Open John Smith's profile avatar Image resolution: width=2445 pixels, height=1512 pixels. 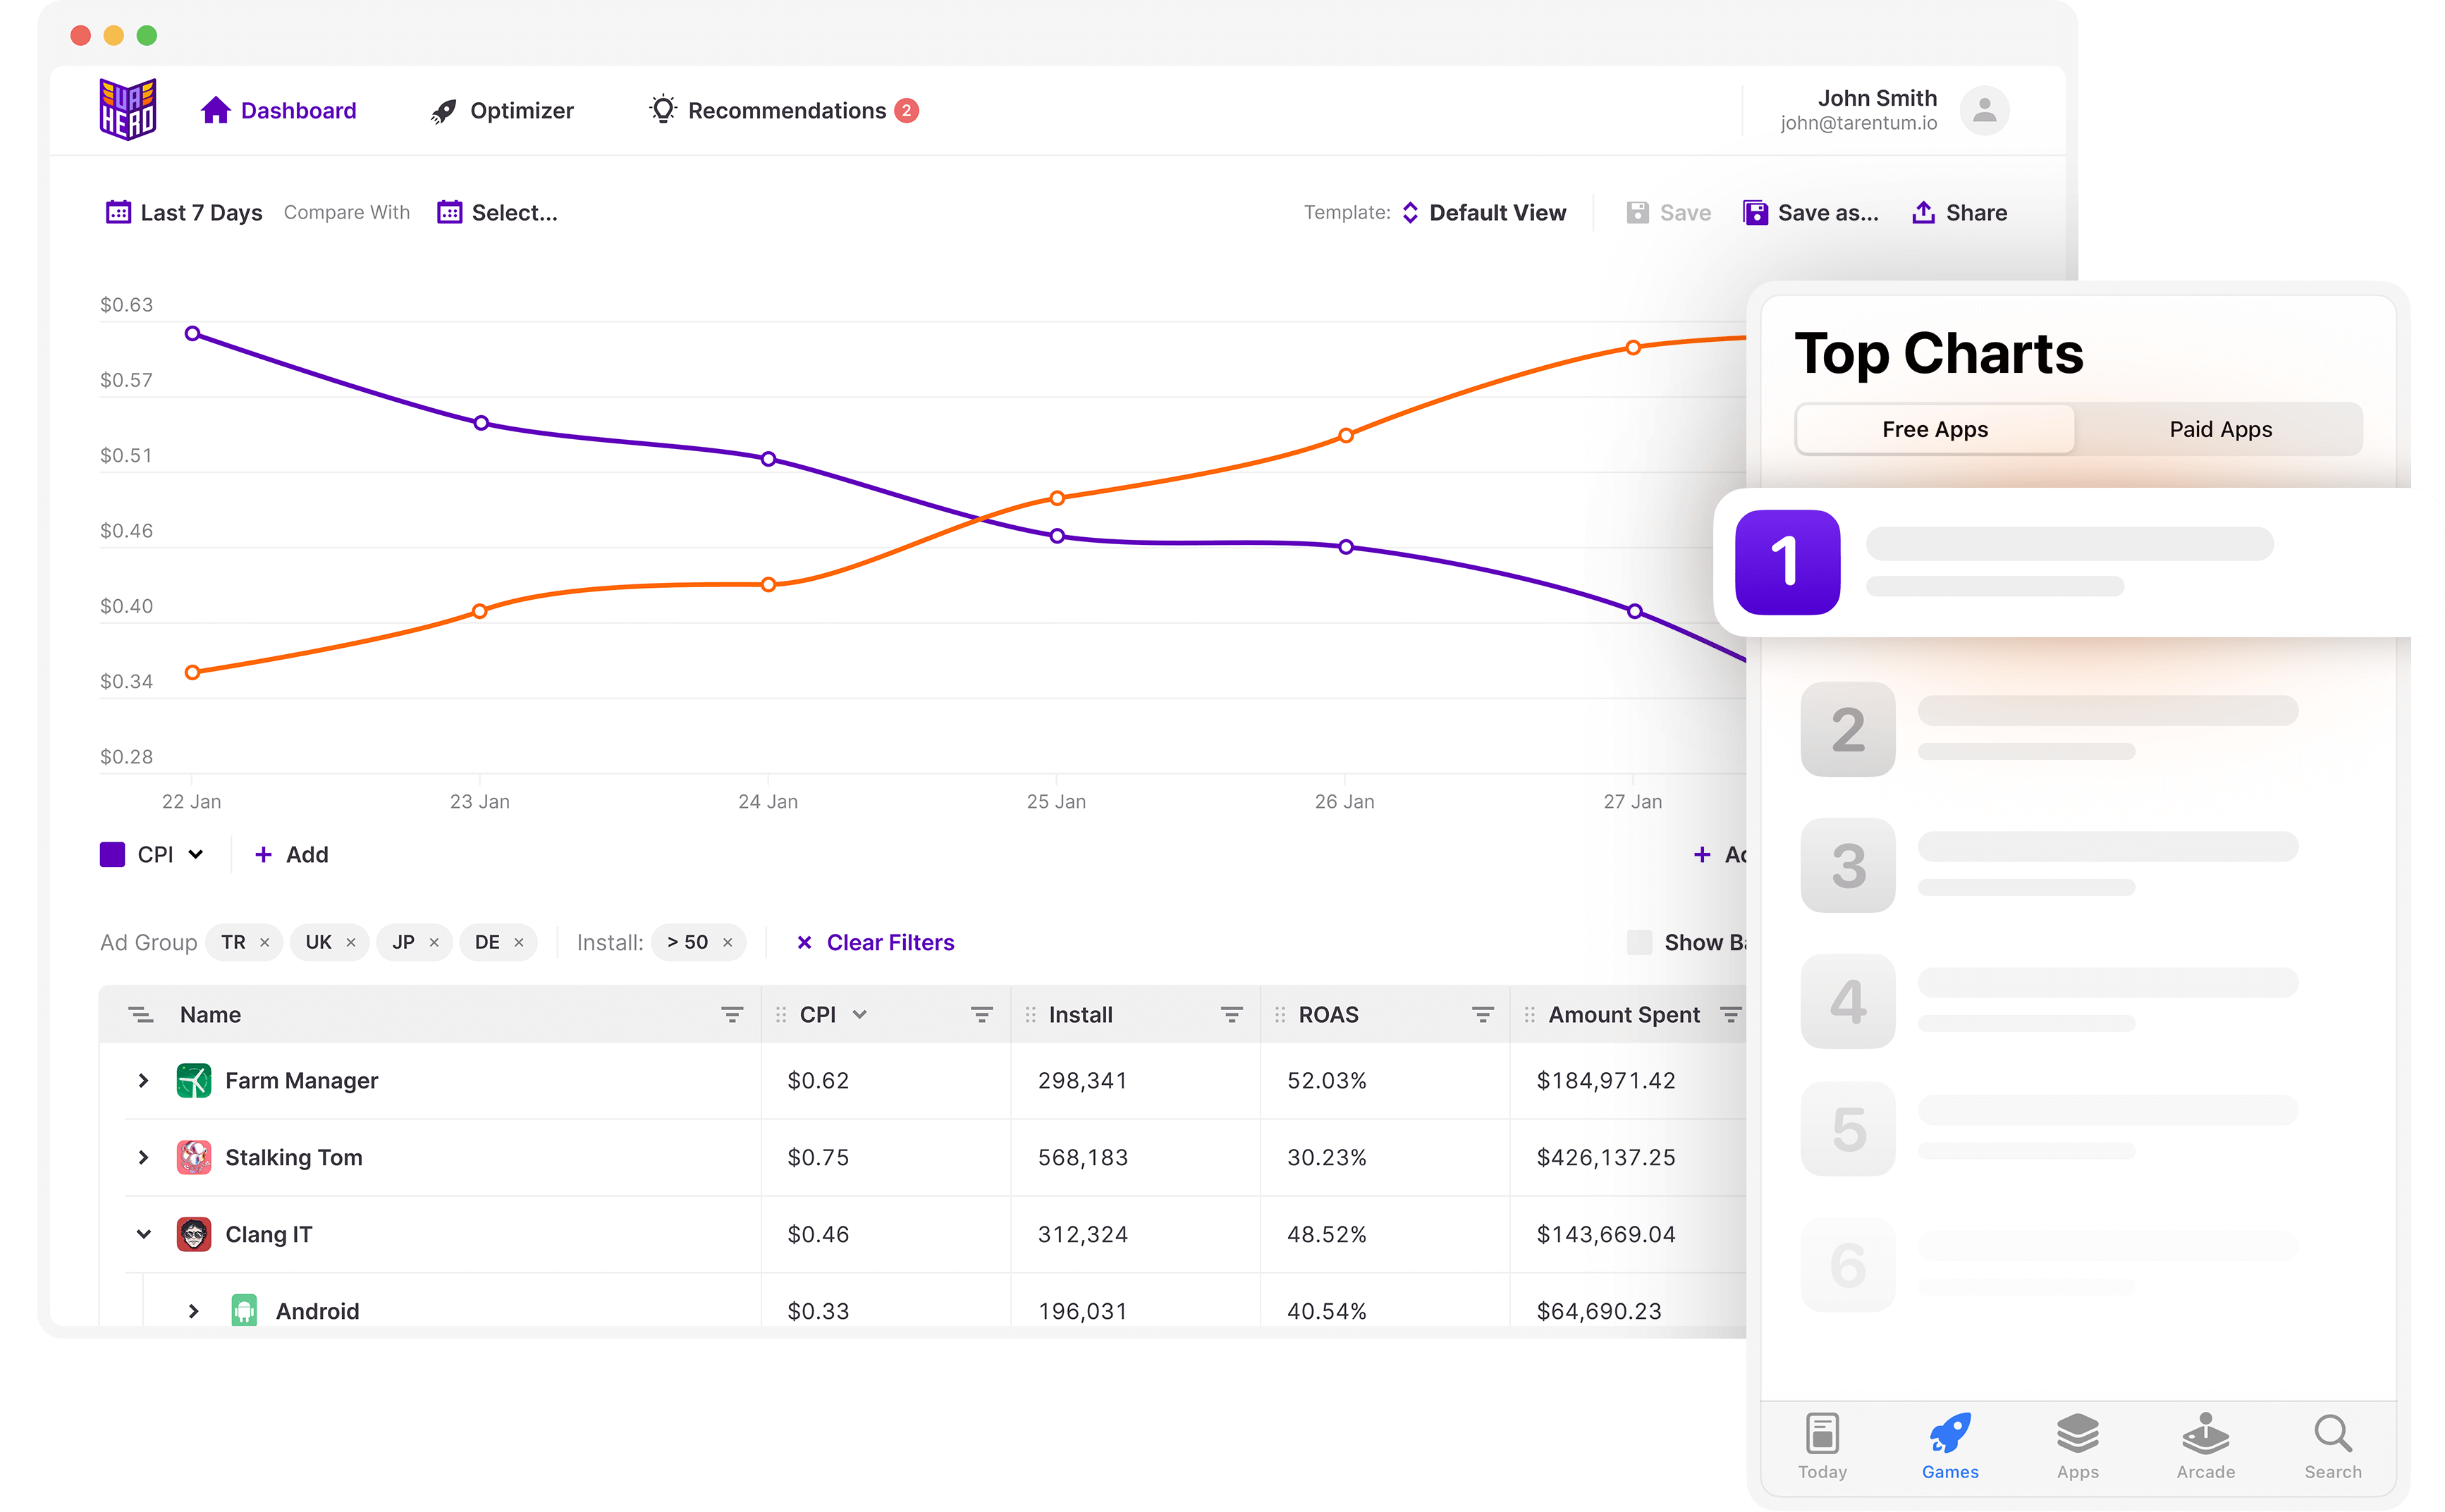[x=1984, y=110]
